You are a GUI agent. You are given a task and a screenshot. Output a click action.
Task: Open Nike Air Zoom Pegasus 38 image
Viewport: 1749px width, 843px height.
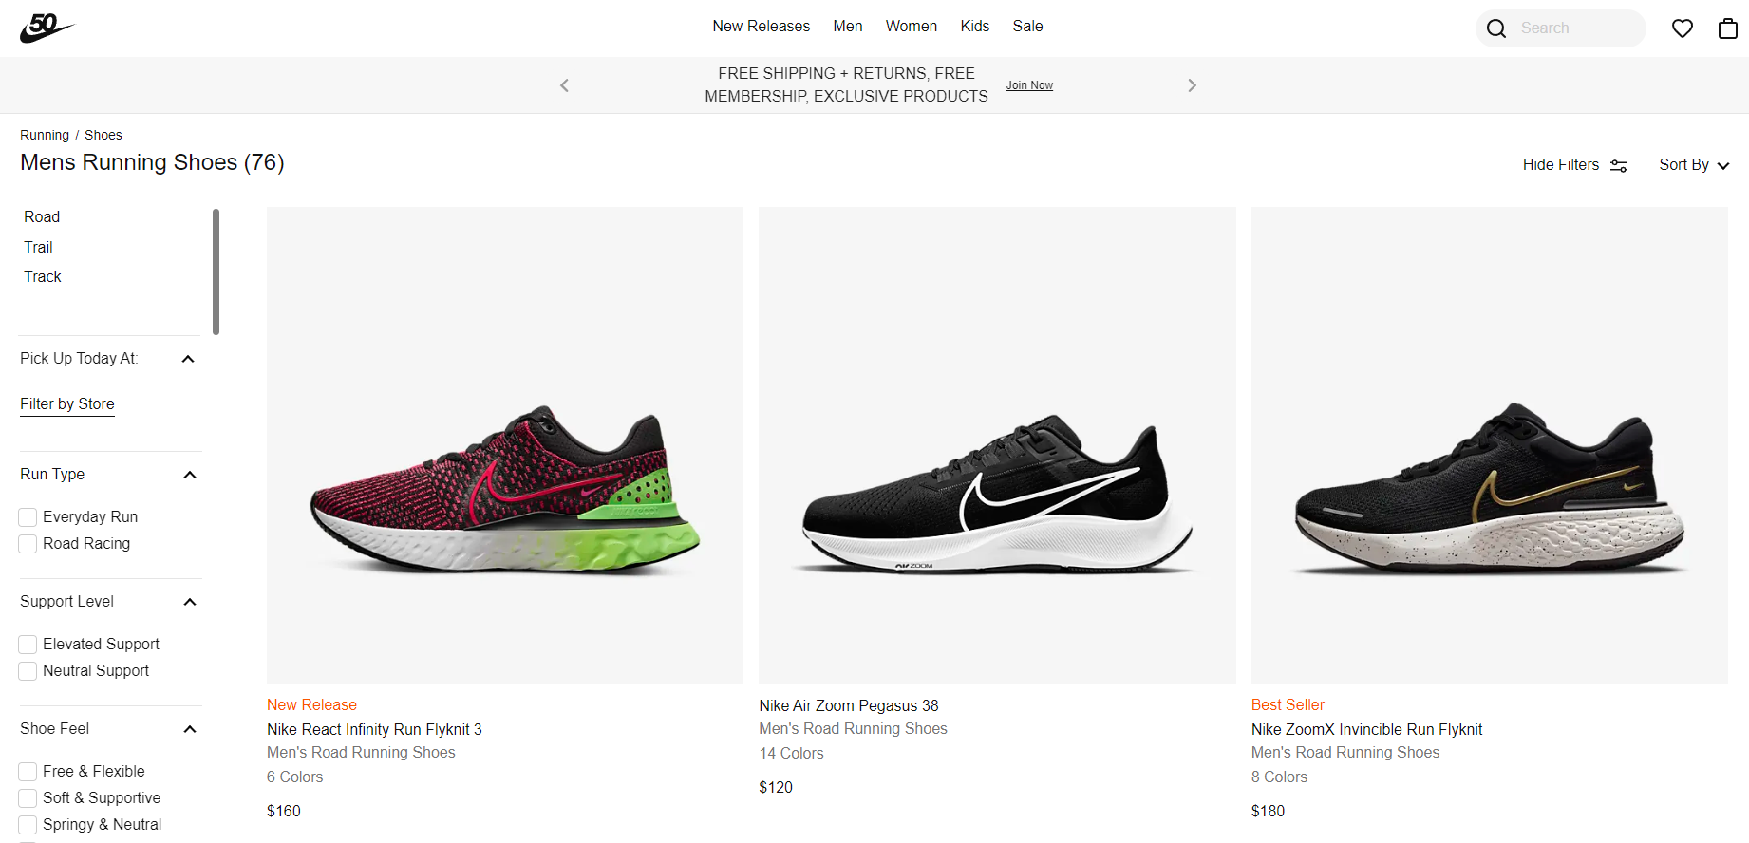click(x=997, y=445)
